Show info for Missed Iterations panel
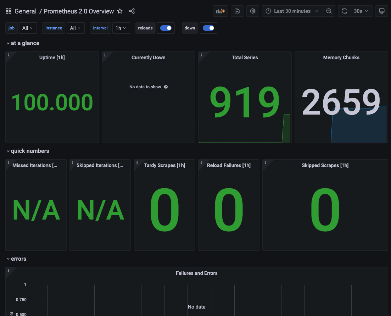The image size is (391, 316). click(x=8, y=163)
